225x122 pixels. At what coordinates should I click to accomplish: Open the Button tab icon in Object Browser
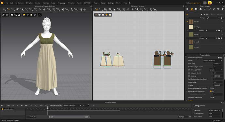[201, 9]
